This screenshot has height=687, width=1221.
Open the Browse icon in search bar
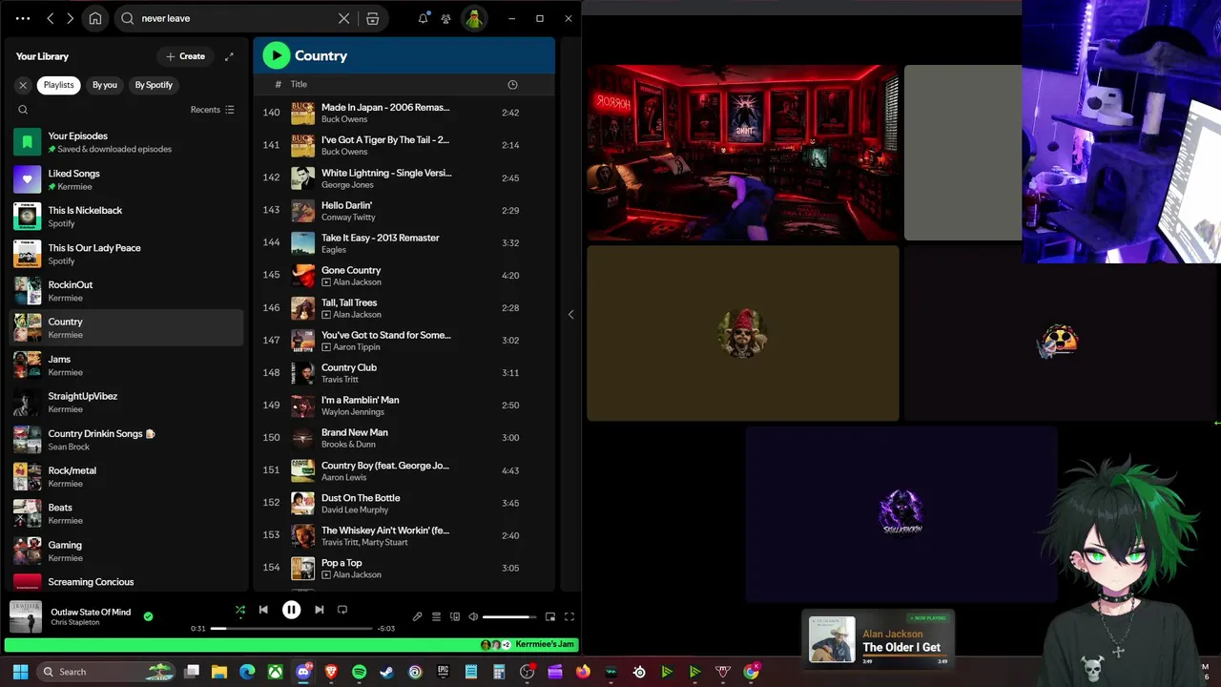[373, 18]
